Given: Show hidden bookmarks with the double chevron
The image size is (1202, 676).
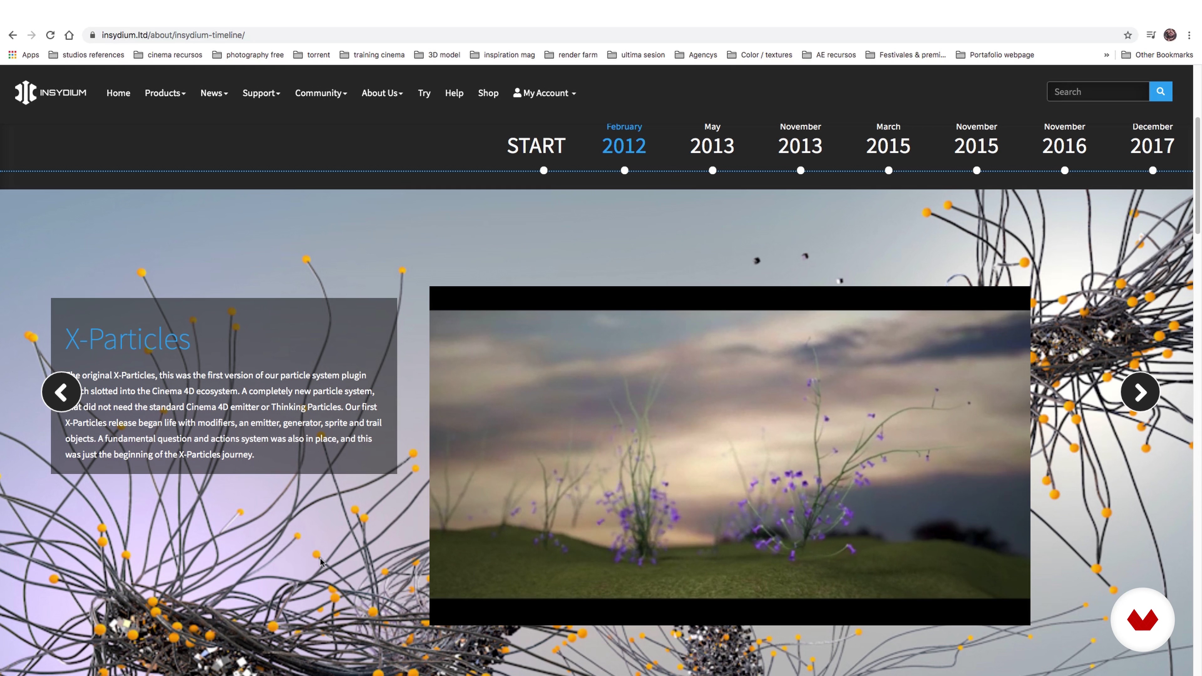Looking at the screenshot, I should click(1106, 54).
